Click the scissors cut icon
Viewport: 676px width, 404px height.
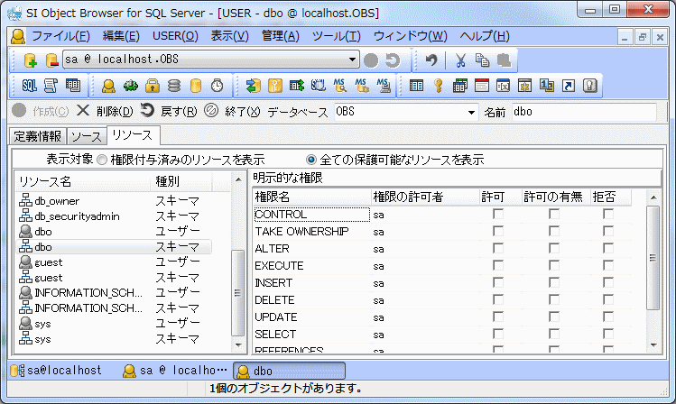coord(459,60)
